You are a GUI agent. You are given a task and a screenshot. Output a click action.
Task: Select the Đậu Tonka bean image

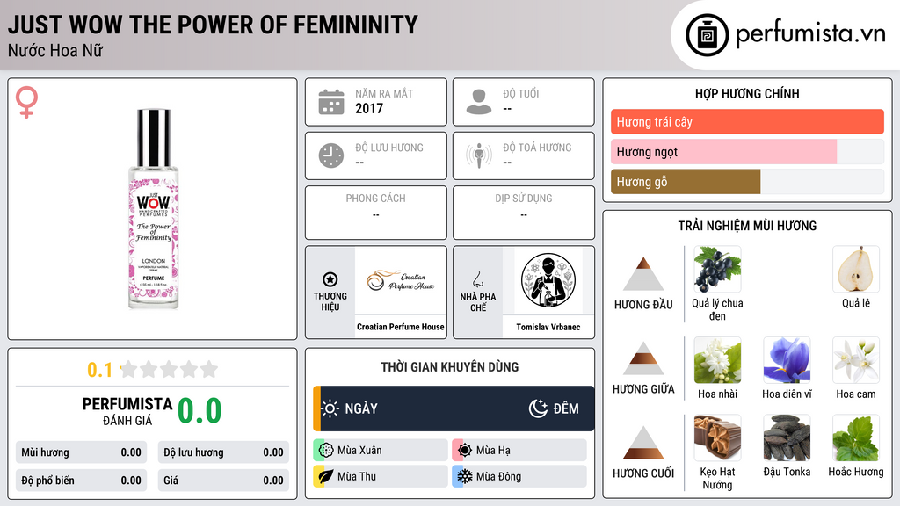tap(787, 437)
